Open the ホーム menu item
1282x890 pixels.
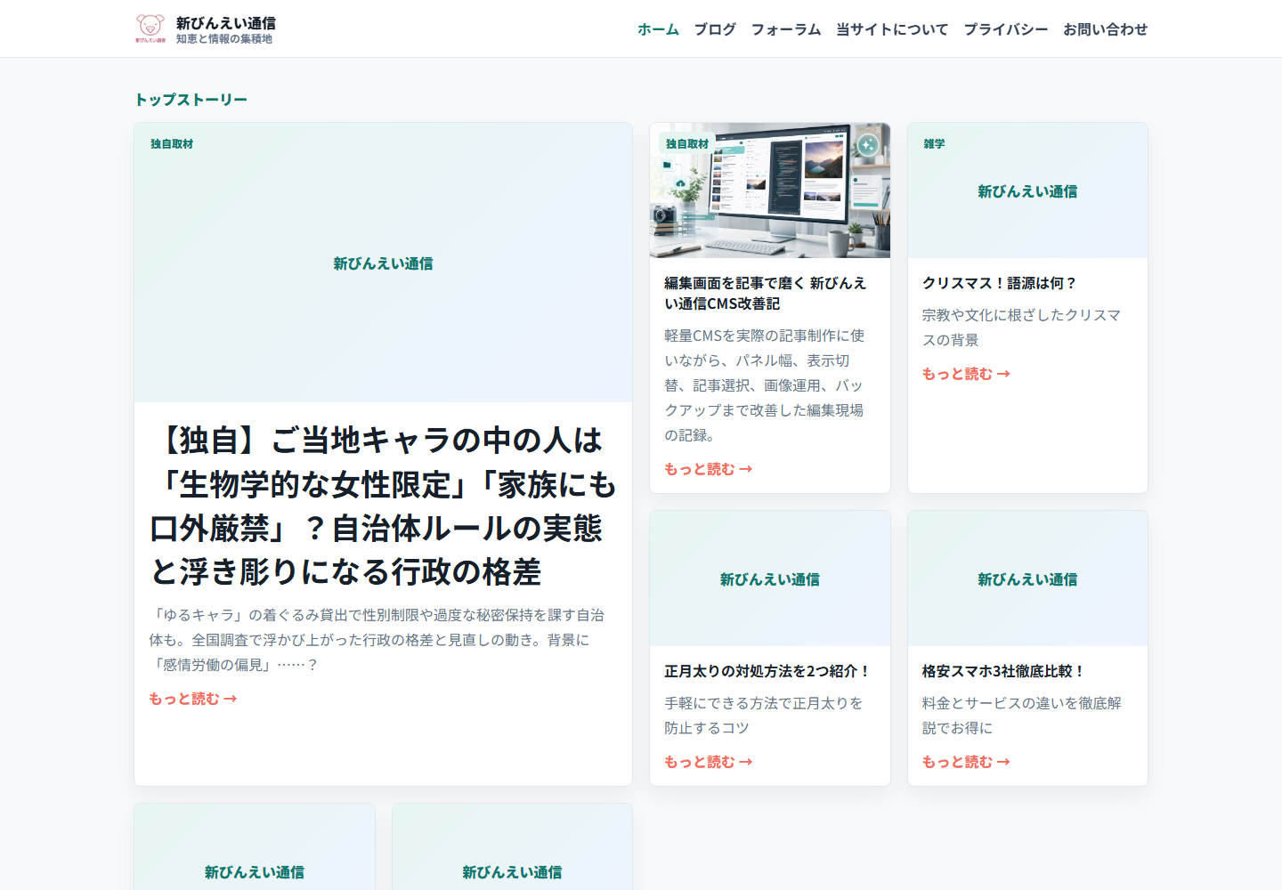tap(658, 29)
